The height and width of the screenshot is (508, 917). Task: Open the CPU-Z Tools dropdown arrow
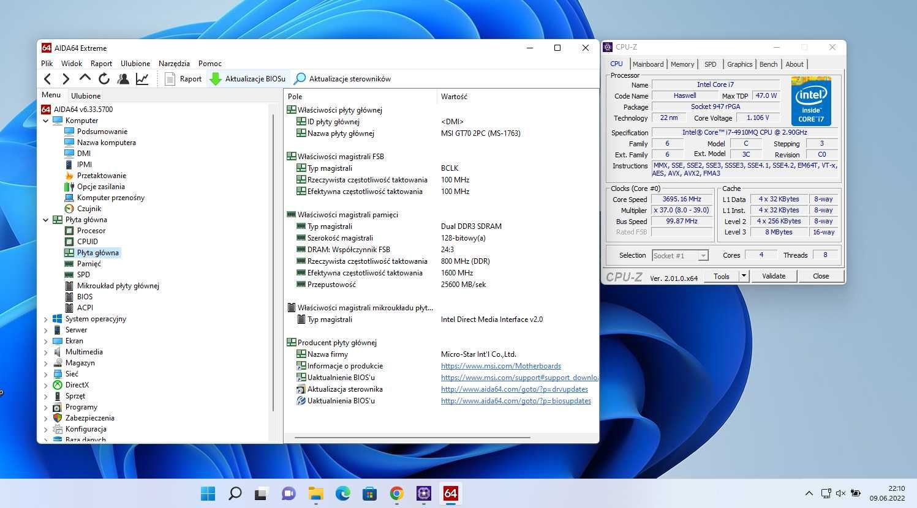pos(744,276)
